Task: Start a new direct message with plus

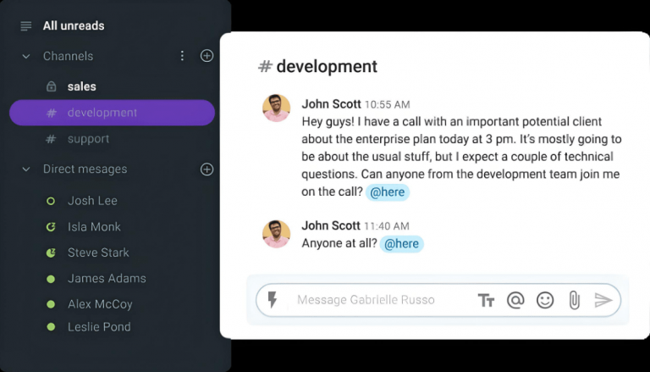Action: tap(207, 169)
